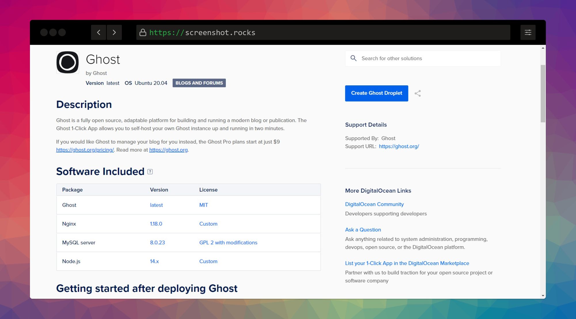Click the search magnifier icon
This screenshot has width=576, height=319.
coord(353,58)
